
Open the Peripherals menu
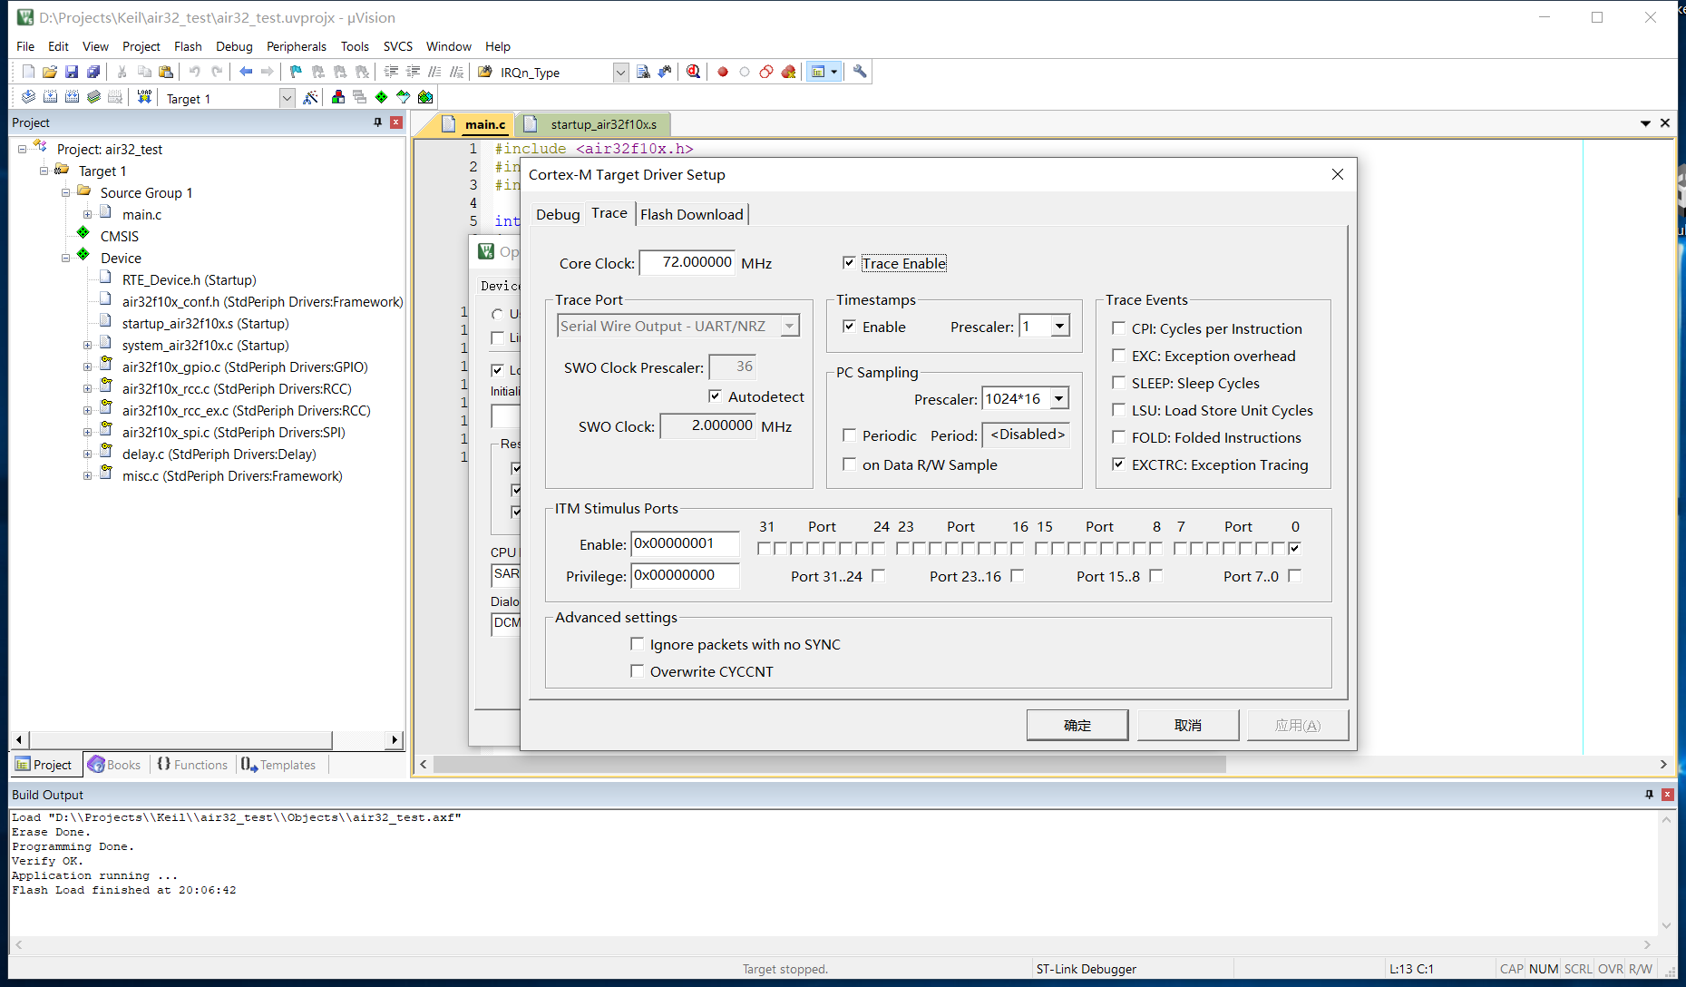pyautogui.click(x=296, y=46)
